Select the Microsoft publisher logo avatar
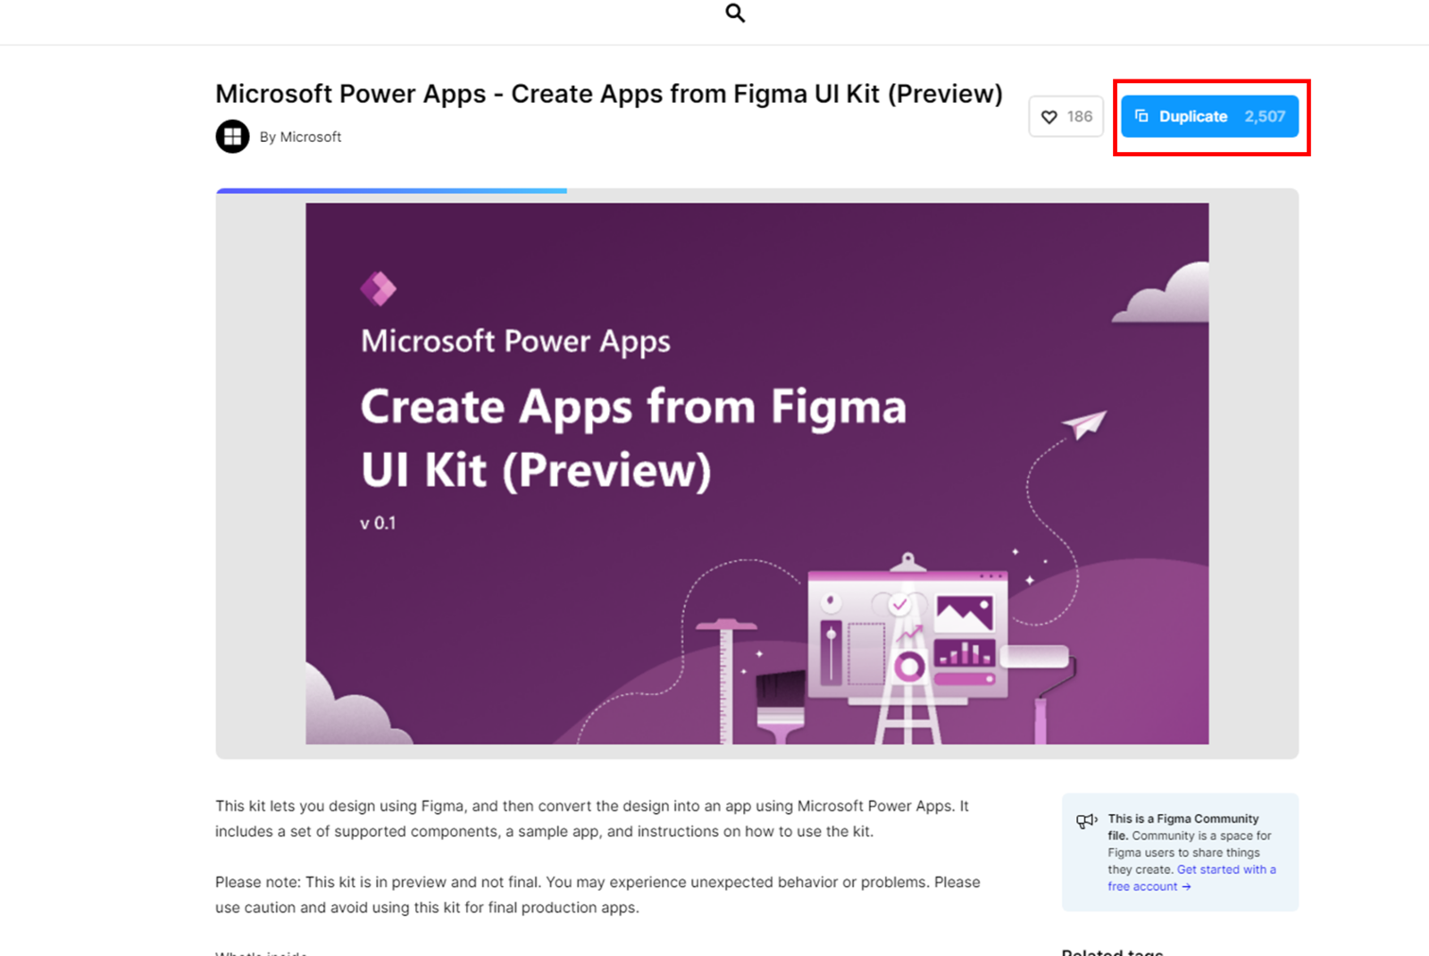This screenshot has width=1429, height=956. [232, 136]
